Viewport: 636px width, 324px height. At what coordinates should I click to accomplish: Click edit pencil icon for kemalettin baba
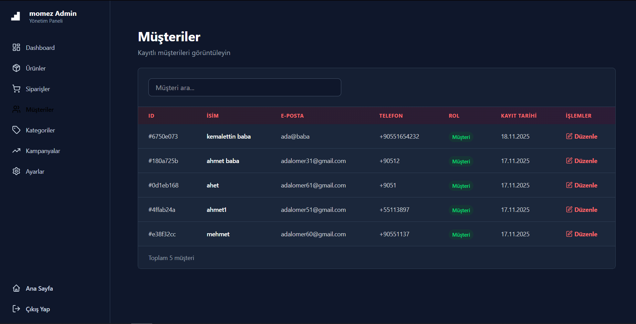pos(569,136)
